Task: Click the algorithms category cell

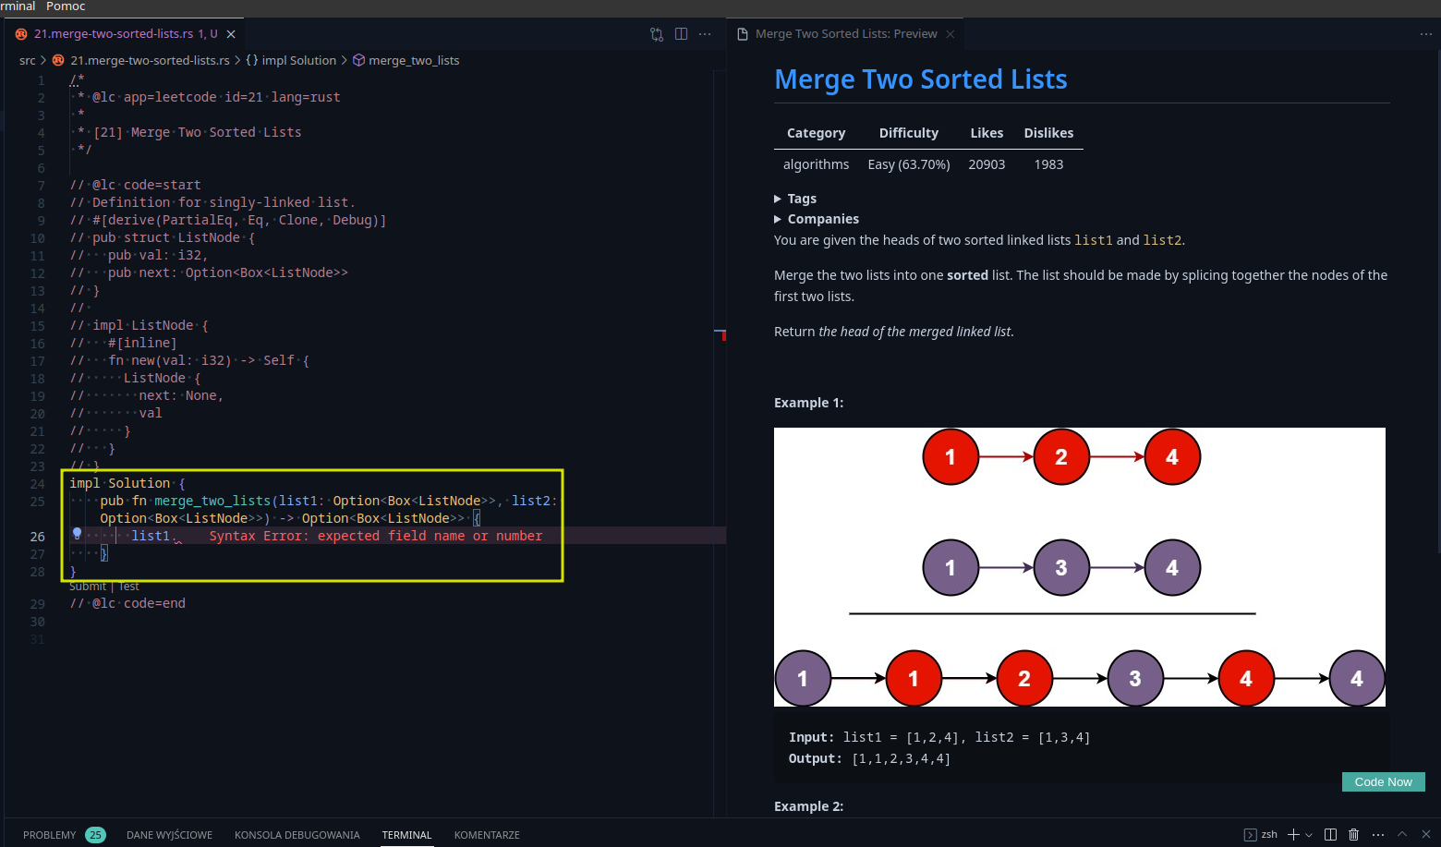Action: (816, 164)
